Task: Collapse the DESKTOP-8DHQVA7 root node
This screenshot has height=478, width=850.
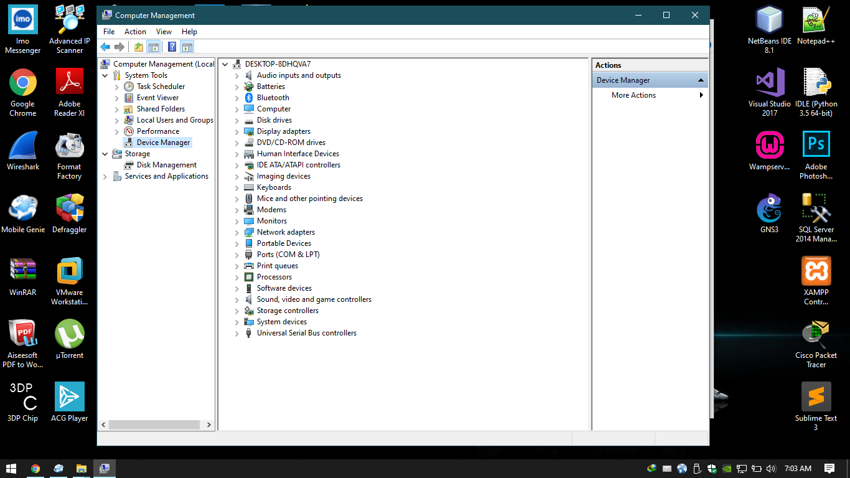Action: pos(225,63)
